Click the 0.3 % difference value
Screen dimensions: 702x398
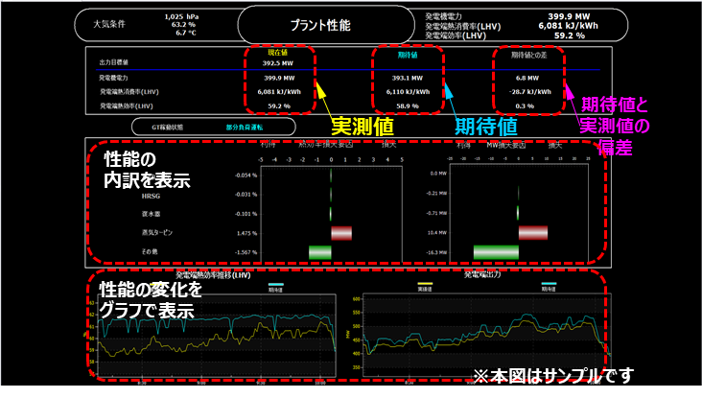click(525, 106)
